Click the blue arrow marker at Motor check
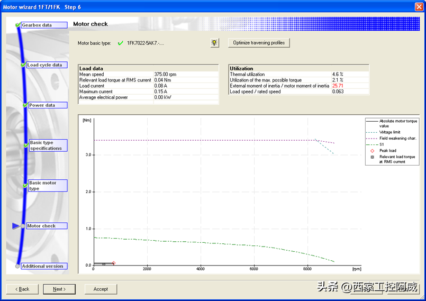The height and width of the screenshot is (301, 426). coord(16,226)
